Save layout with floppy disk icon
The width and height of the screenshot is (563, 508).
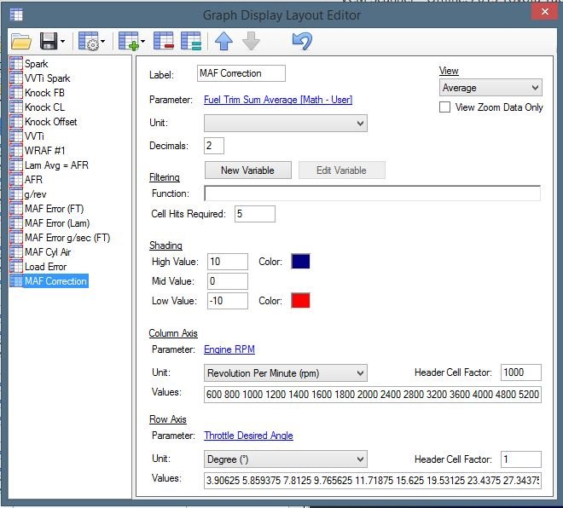[x=49, y=41]
